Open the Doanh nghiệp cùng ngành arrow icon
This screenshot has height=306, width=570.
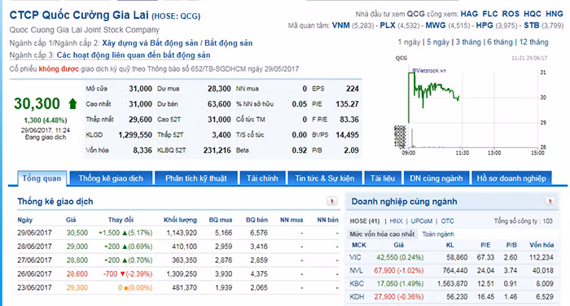click(x=550, y=201)
